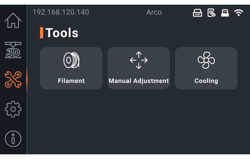Image resolution: width=250 pixels, height=159 pixels.
Task: Click the printer name Arco
Action: tap(154, 12)
